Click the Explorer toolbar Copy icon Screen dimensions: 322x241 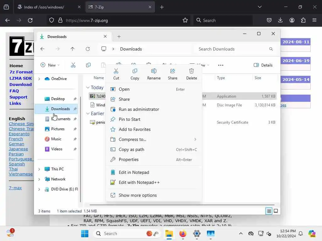click(x=88, y=65)
